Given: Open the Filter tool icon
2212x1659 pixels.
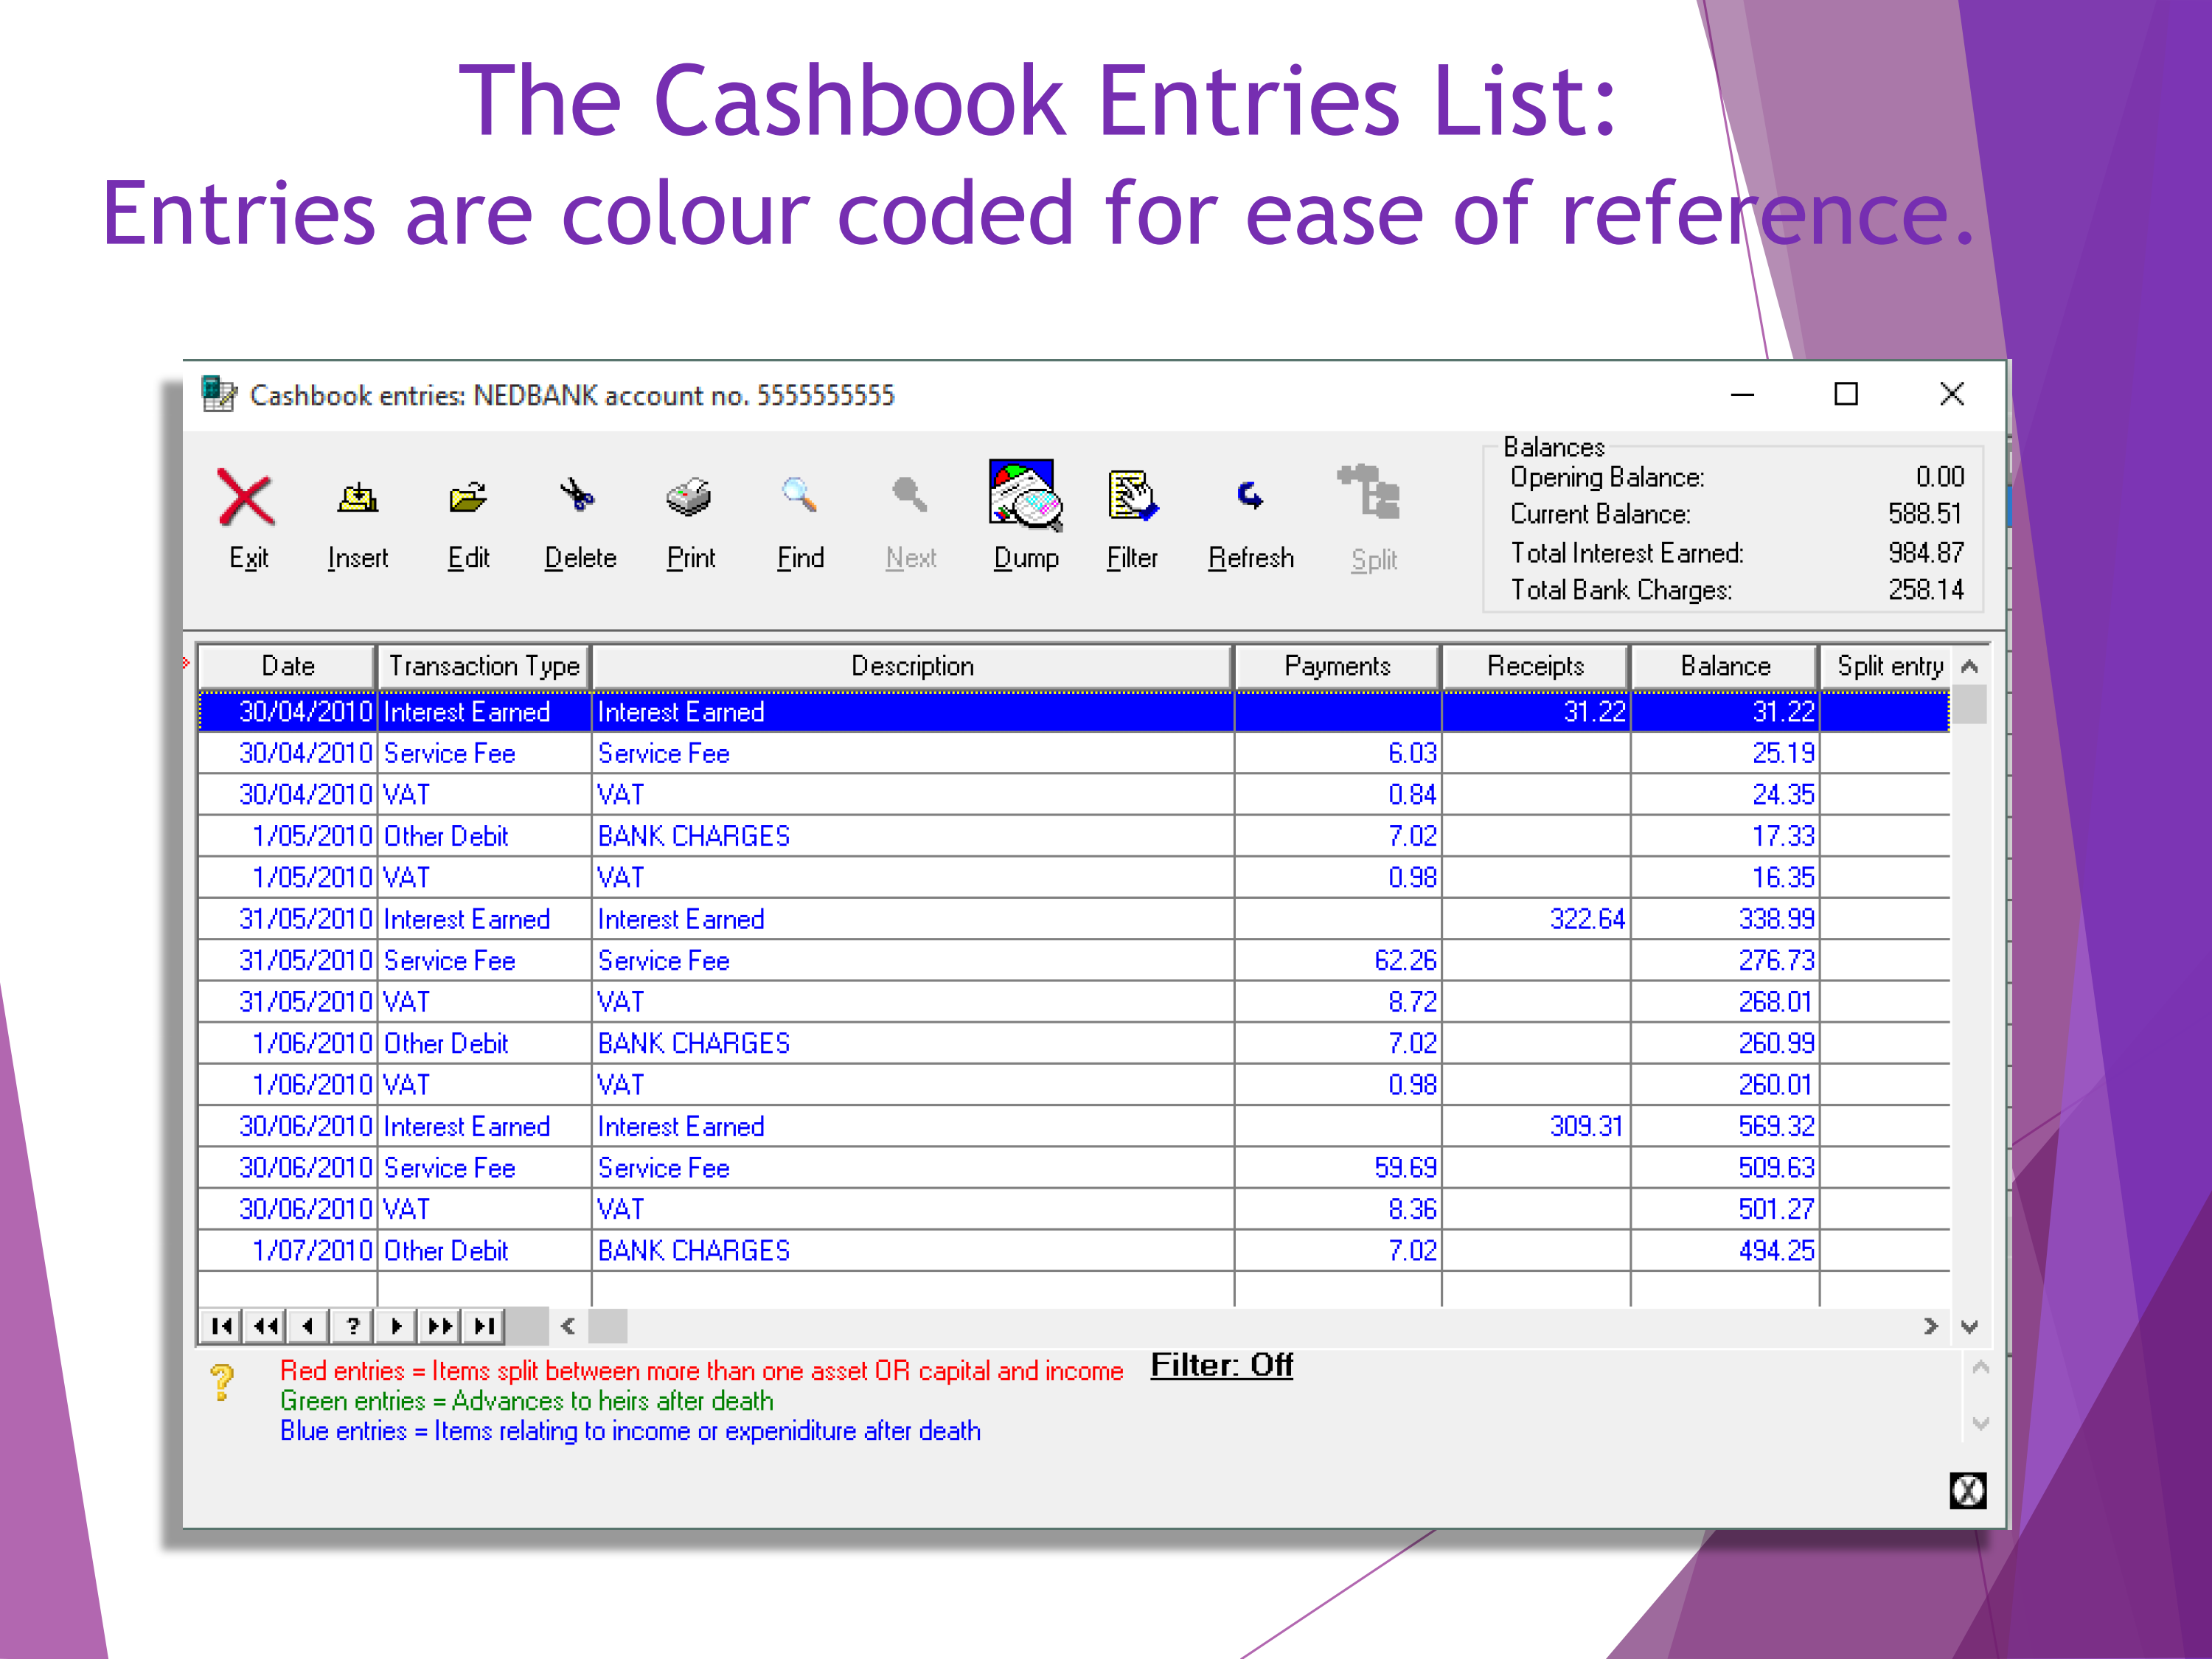Looking at the screenshot, I should (x=1133, y=495).
